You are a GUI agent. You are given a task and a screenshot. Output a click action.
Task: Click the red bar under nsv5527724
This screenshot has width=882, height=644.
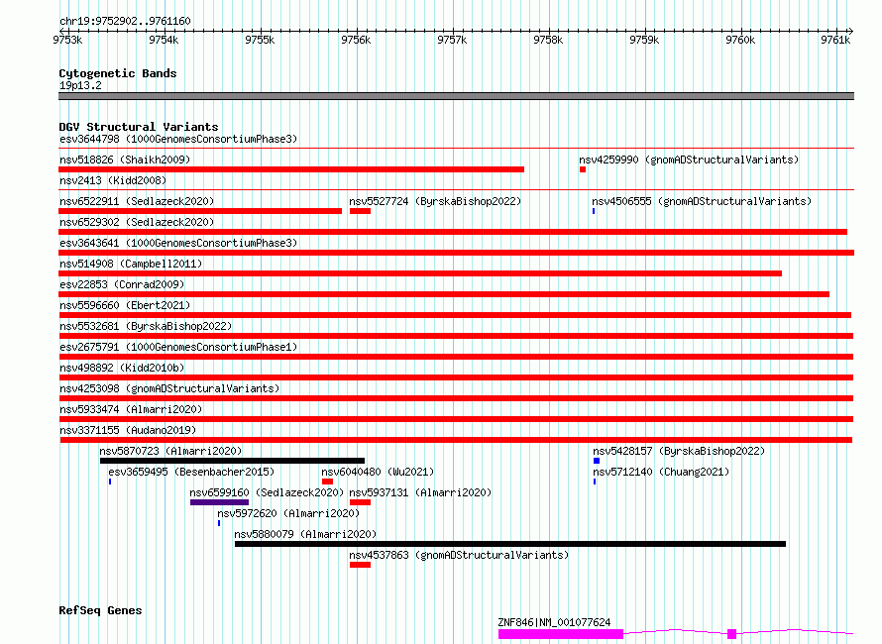click(x=360, y=211)
